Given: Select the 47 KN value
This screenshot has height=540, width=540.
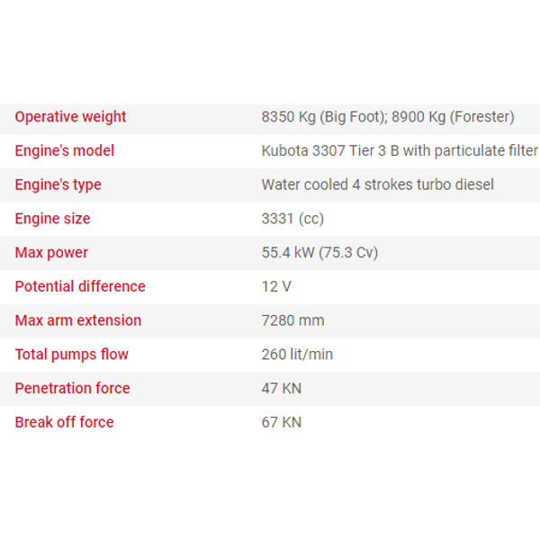Looking at the screenshot, I should pos(281,389).
